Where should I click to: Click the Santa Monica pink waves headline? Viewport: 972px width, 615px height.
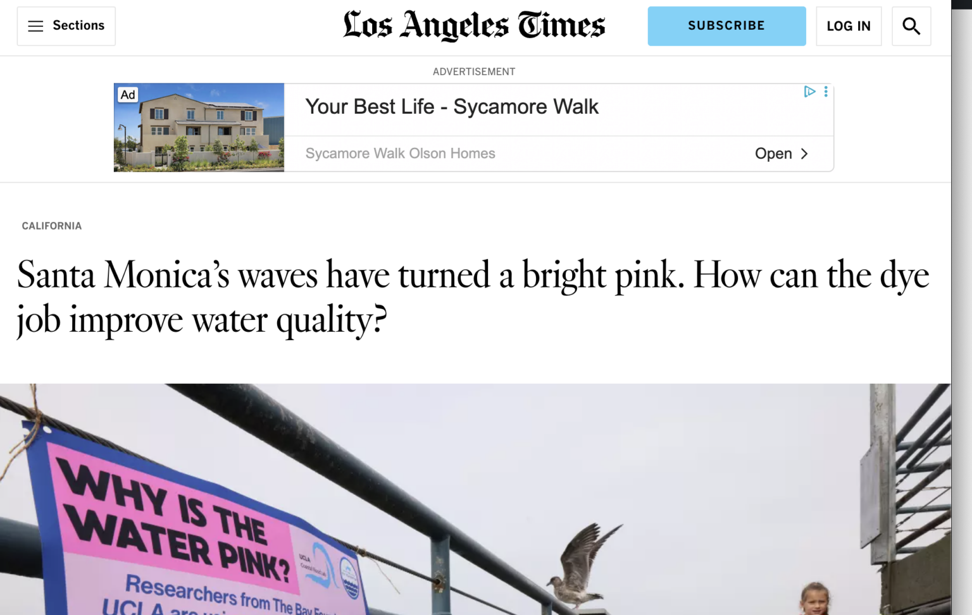click(x=472, y=297)
